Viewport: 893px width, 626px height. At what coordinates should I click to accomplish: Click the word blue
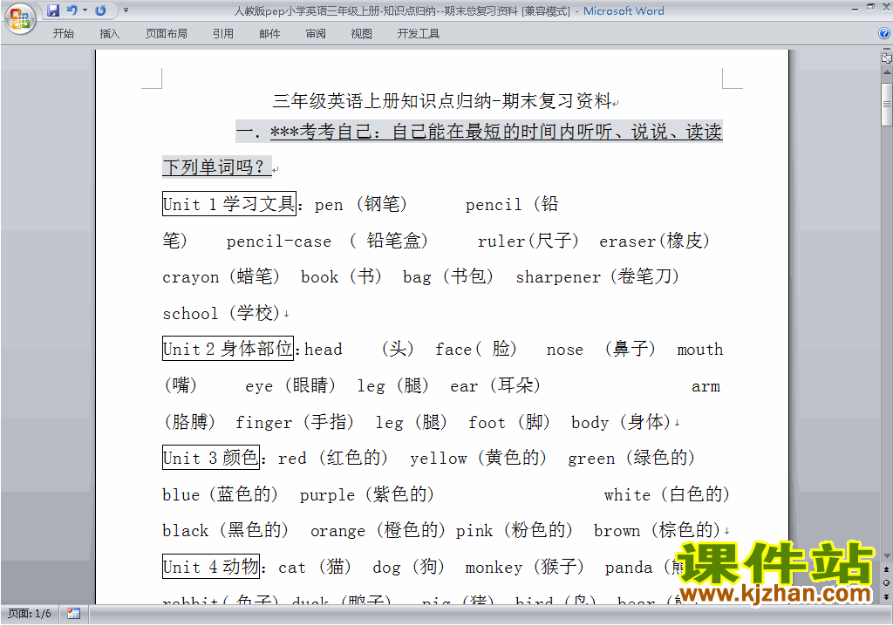pyautogui.click(x=181, y=494)
